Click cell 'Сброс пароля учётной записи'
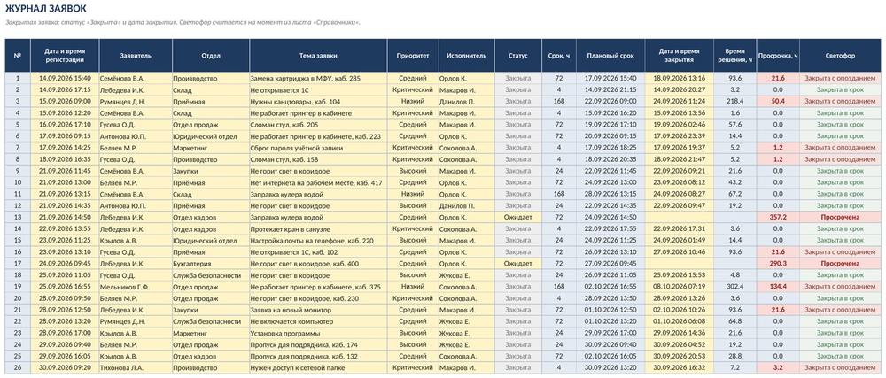The height and width of the screenshot is (378, 886). click(318, 148)
